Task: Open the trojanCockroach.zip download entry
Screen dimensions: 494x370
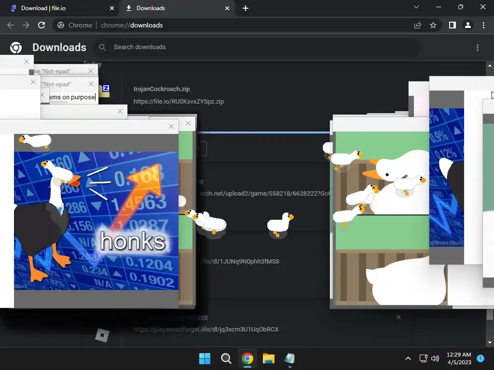Action: [x=162, y=89]
